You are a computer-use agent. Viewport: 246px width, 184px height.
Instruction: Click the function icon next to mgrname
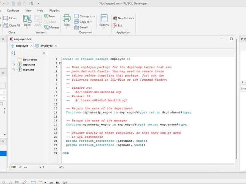20,70
